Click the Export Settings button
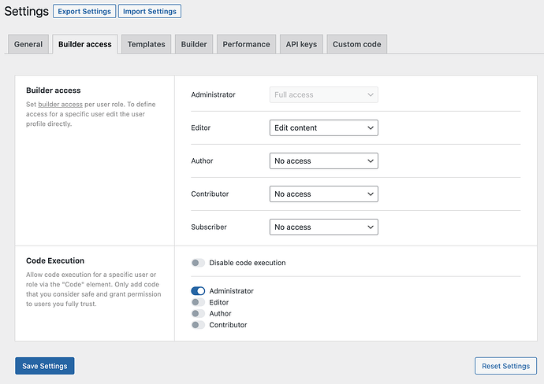This screenshot has width=544, height=384. click(84, 11)
